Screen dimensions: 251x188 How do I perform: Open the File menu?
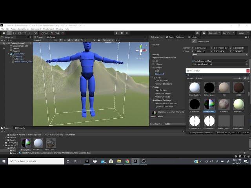pyautogui.click(x=2, y=29)
